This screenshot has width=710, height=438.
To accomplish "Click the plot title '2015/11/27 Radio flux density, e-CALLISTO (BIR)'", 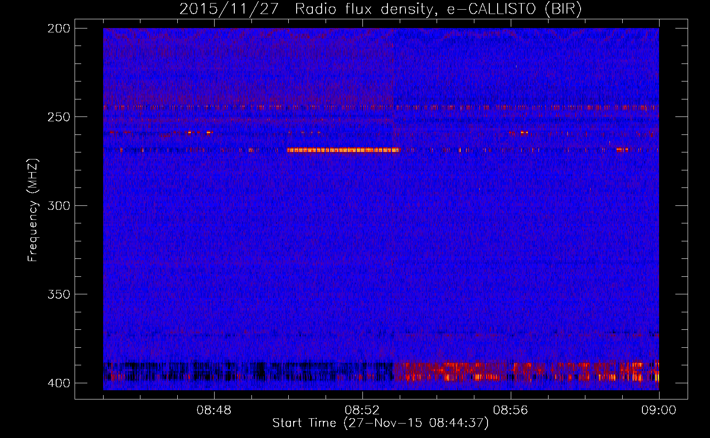I will [380, 9].
